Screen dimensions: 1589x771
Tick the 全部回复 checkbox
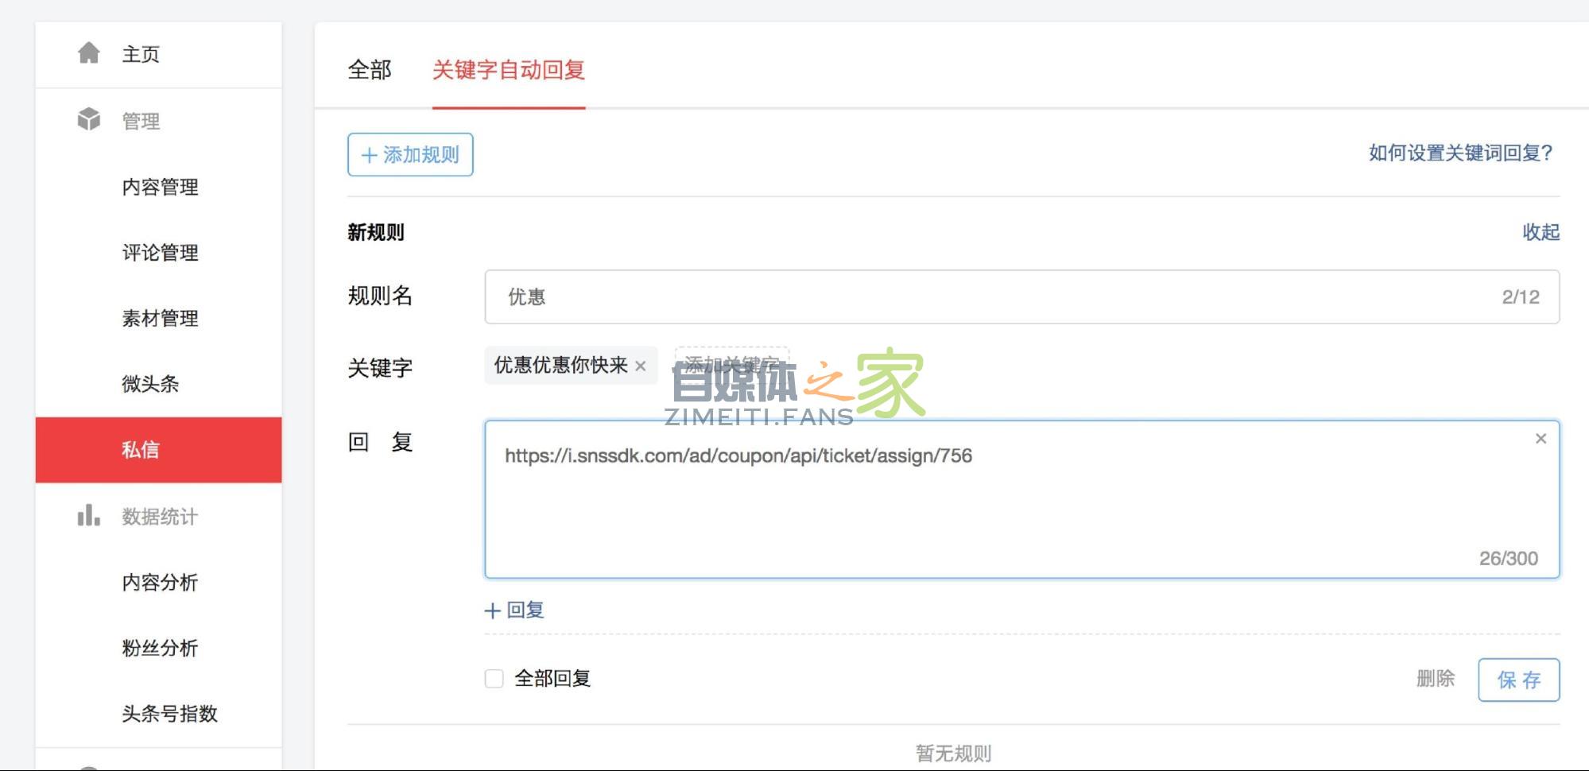click(x=494, y=678)
